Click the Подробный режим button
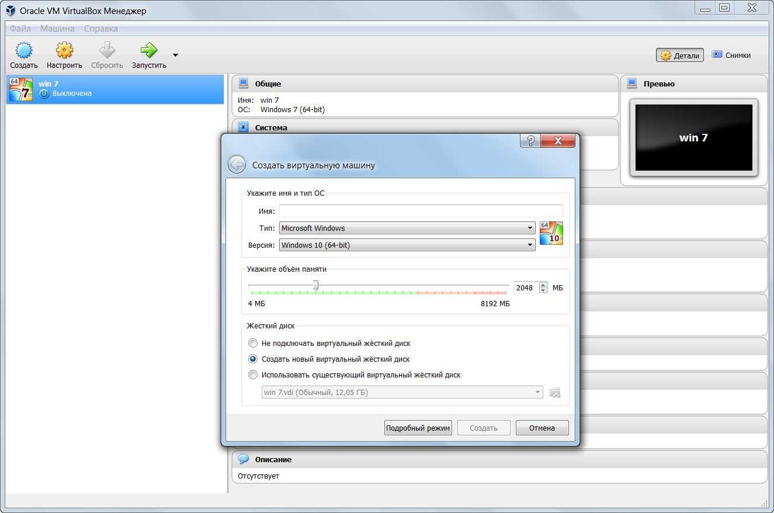Image resolution: width=774 pixels, height=513 pixels. (418, 428)
